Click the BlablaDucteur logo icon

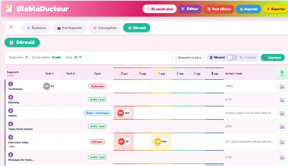9,9
